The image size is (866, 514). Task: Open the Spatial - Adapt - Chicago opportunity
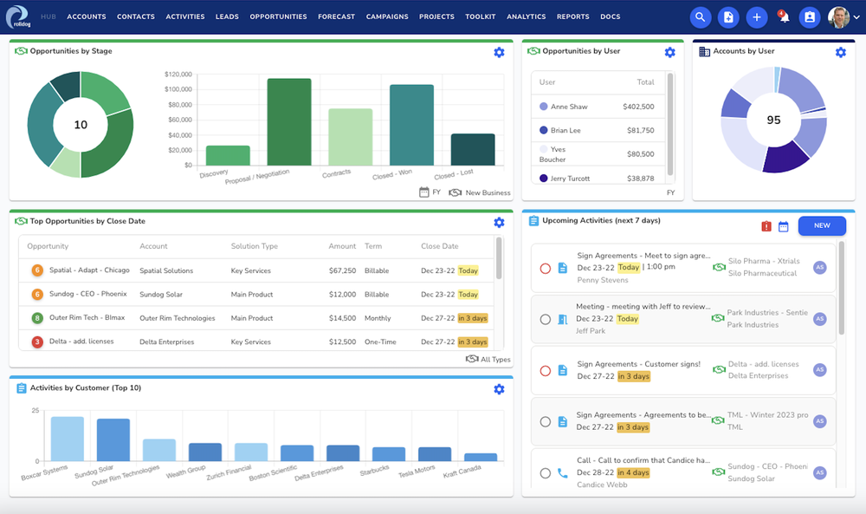[x=88, y=270]
